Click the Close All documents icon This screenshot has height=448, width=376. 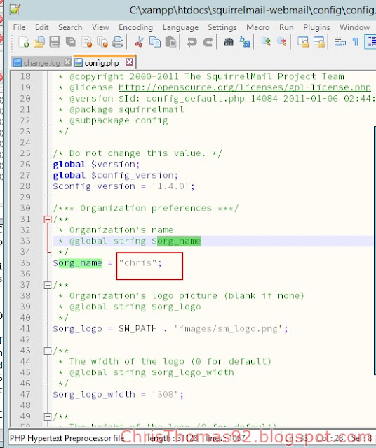tap(102, 42)
